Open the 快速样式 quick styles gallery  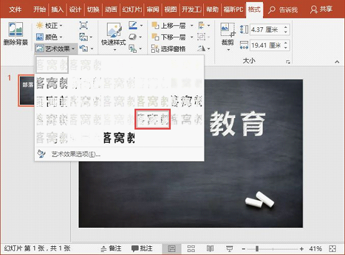[x=114, y=37]
